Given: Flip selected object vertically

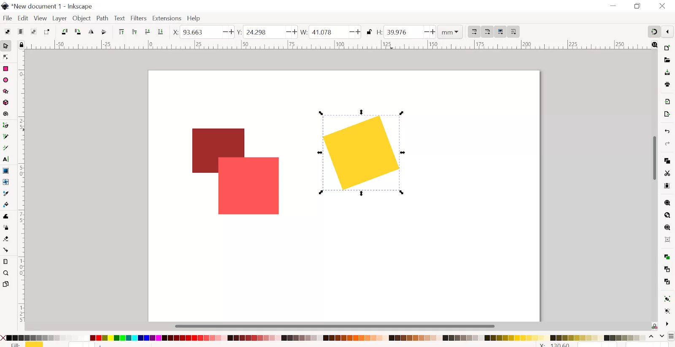Looking at the screenshot, I should [104, 32].
